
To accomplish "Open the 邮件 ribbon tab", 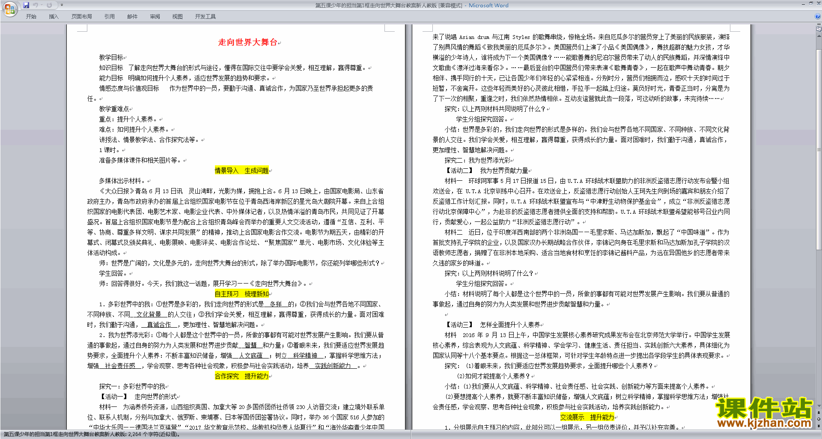I will tap(132, 16).
